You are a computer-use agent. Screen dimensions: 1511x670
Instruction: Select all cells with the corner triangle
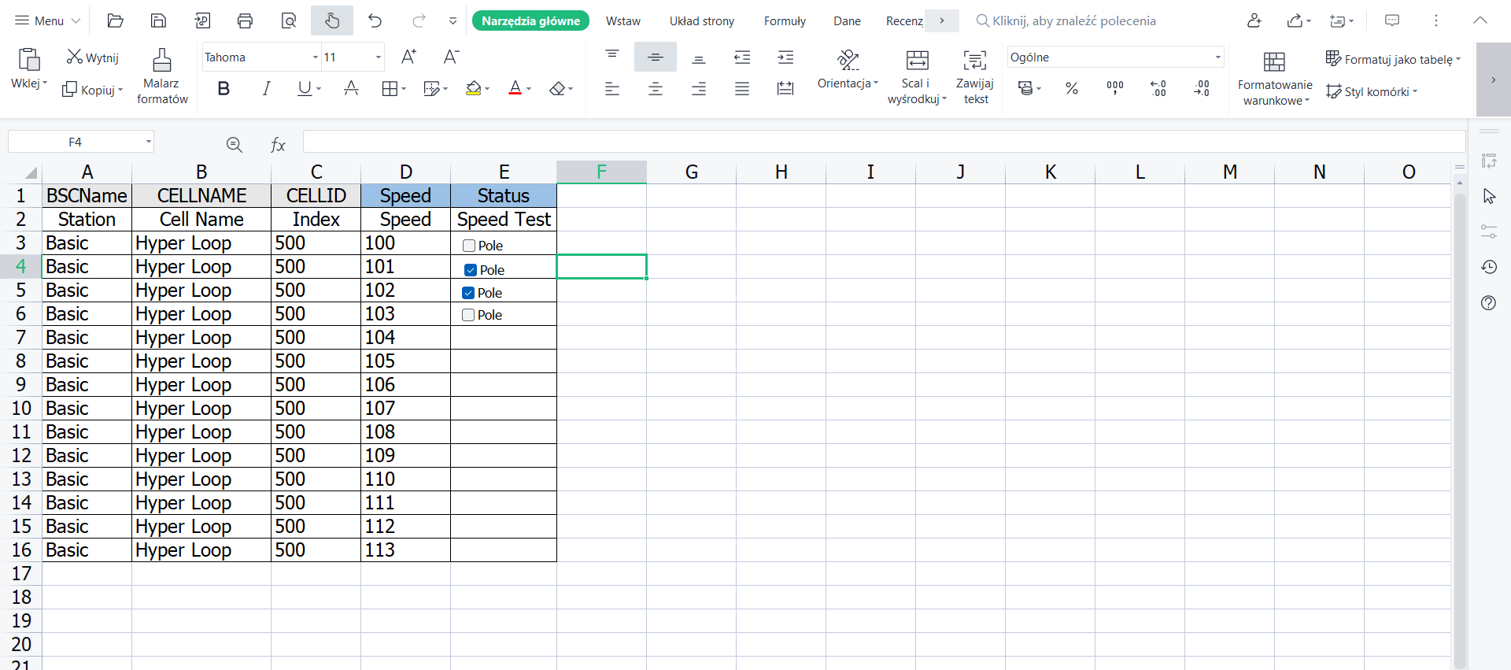[x=31, y=172]
